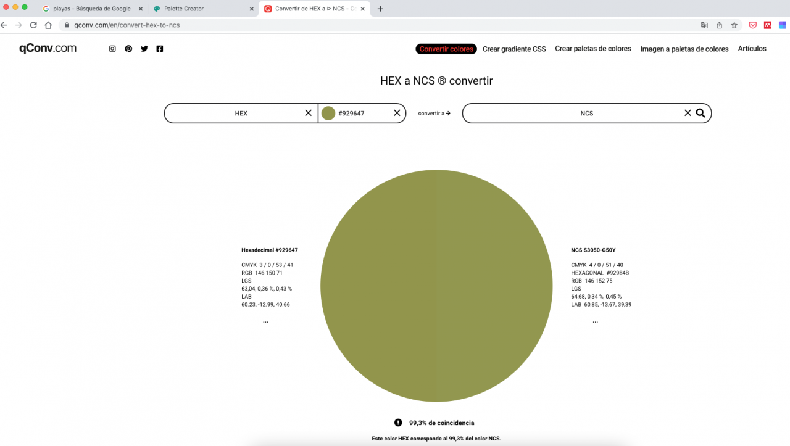790x446 pixels.
Task: Open the HEX source format selector
Action: pos(241,114)
